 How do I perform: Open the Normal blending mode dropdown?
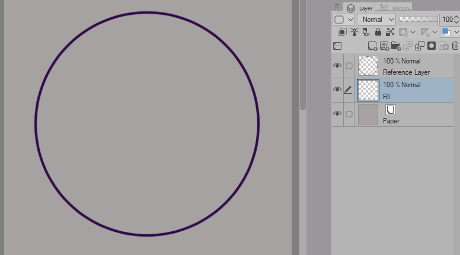pyautogui.click(x=376, y=20)
